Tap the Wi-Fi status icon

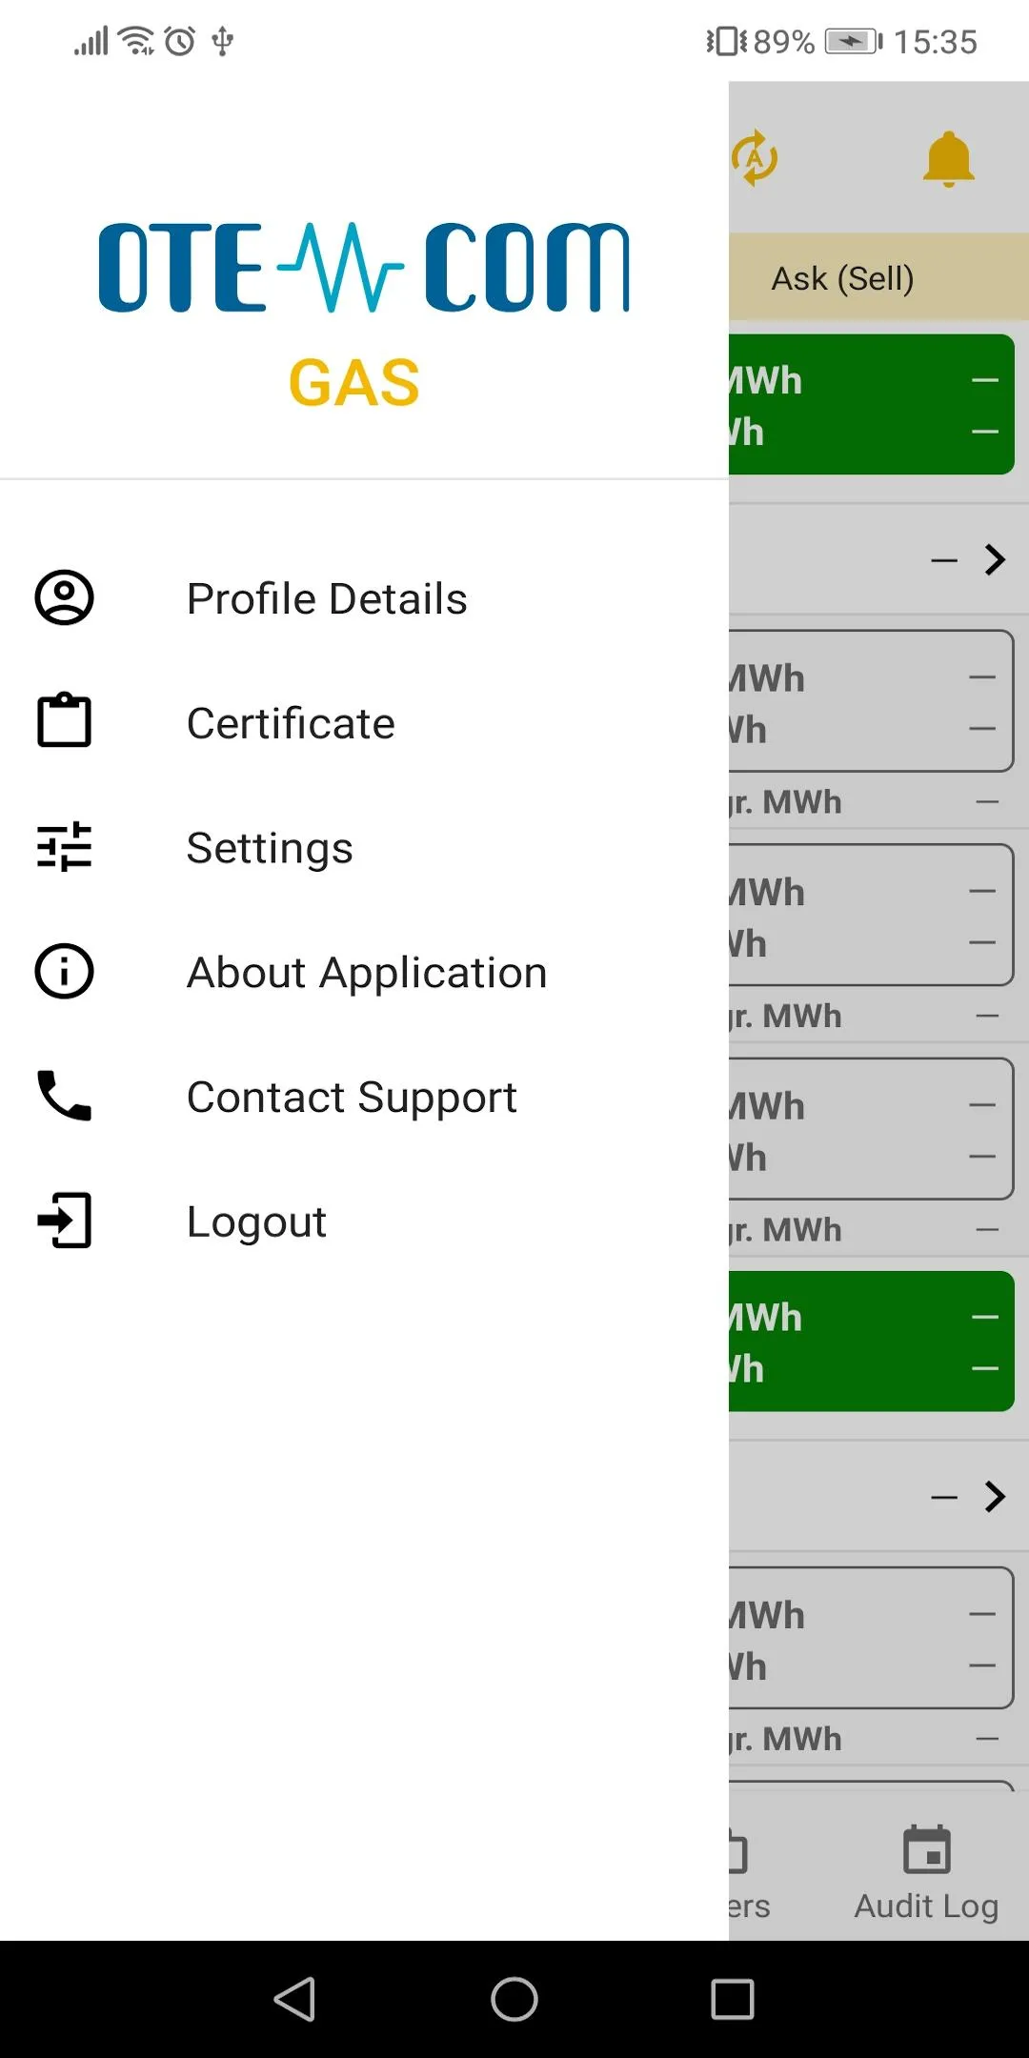click(x=137, y=41)
